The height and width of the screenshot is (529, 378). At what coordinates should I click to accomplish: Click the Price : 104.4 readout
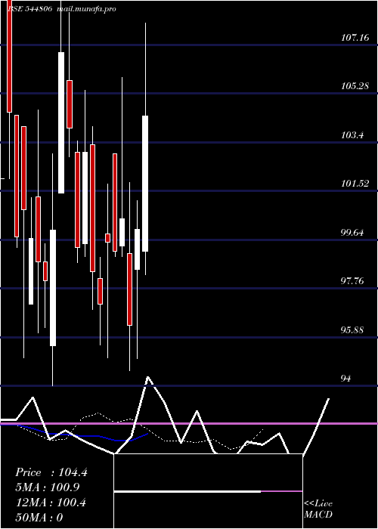[x=51, y=472]
